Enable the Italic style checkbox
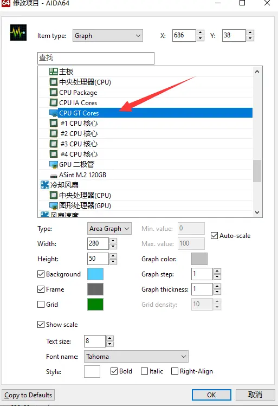Viewport: 278px width, 406px height. tap(144, 371)
